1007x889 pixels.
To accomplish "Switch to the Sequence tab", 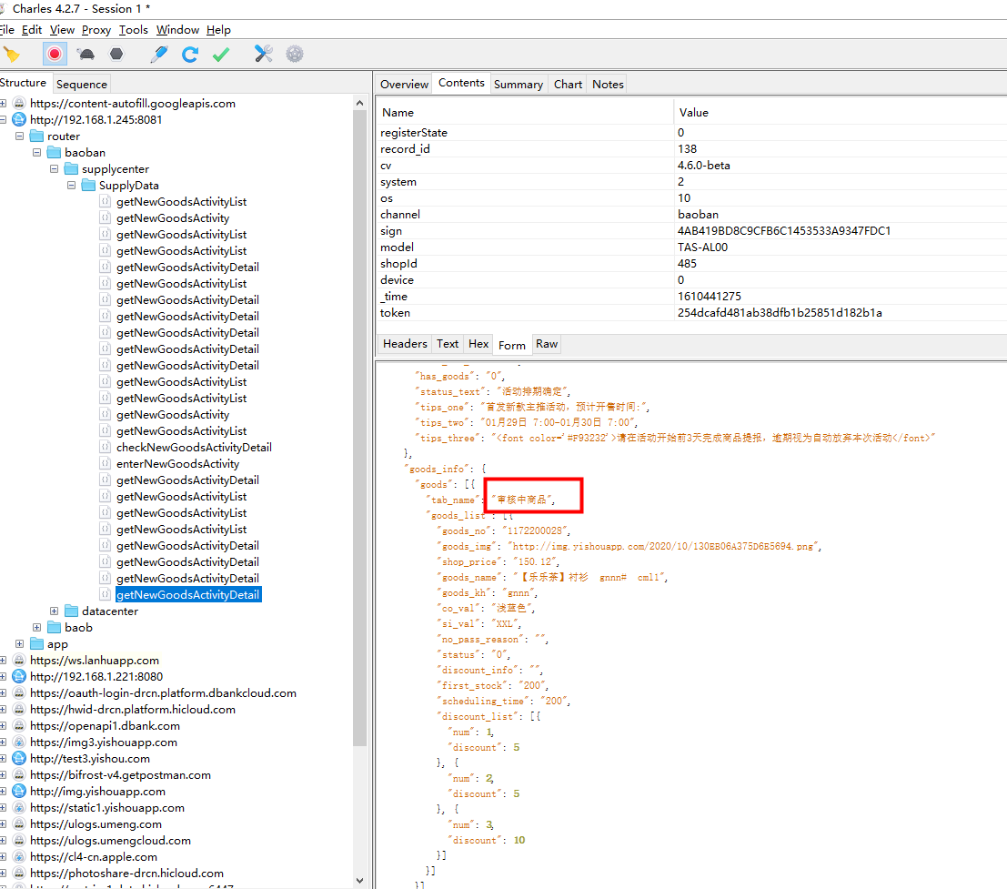I will (x=82, y=84).
